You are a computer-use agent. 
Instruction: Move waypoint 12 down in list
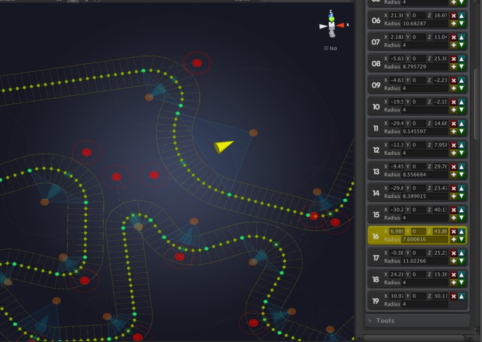(x=462, y=154)
